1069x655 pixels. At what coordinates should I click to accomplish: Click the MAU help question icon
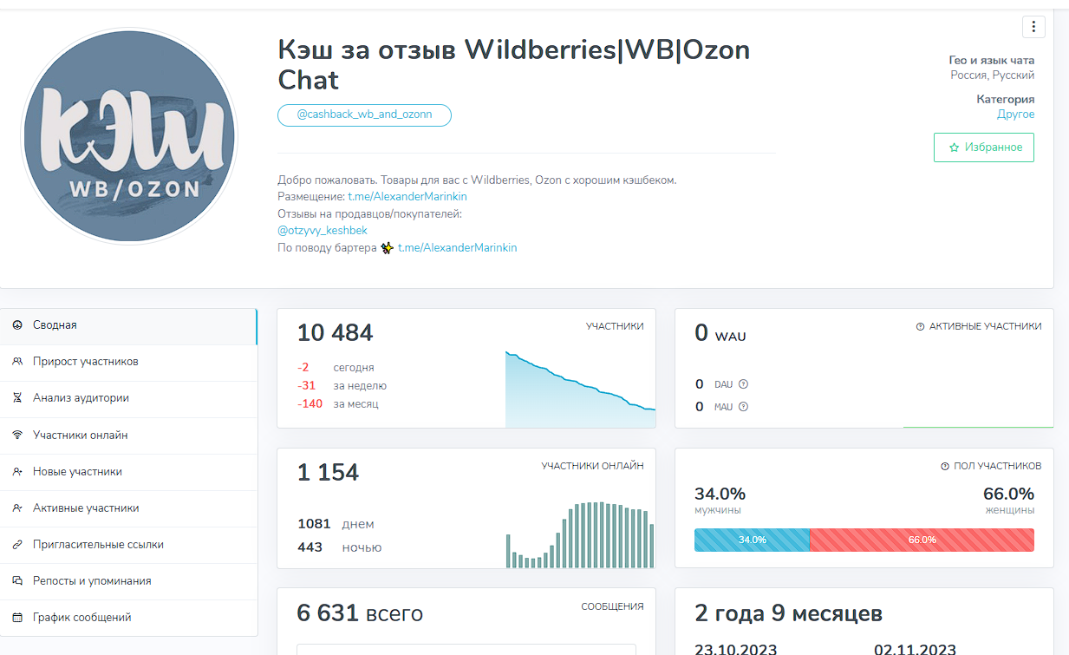pos(743,407)
